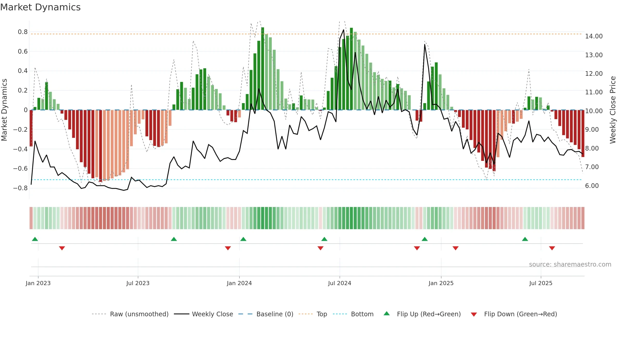620x348 pixels.
Task: Select the flip-down marker just after Jan 2025
Action: tap(455, 248)
